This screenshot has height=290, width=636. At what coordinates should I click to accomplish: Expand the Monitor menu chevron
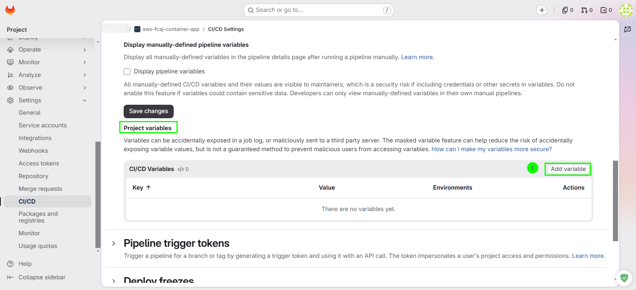coord(85,62)
